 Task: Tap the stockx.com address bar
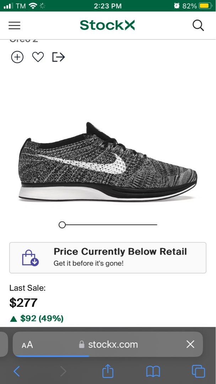108,345
